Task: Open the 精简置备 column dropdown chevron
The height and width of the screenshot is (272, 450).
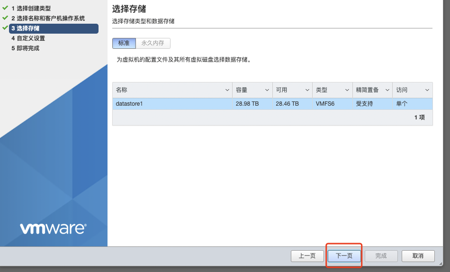Action: point(387,90)
